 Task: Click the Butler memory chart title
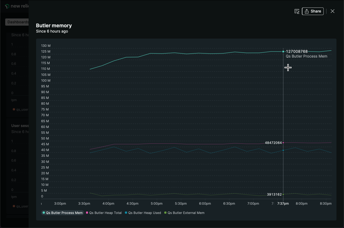(x=54, y=26)
